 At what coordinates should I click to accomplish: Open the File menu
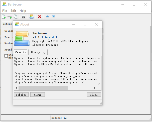[x=5, y=11]
